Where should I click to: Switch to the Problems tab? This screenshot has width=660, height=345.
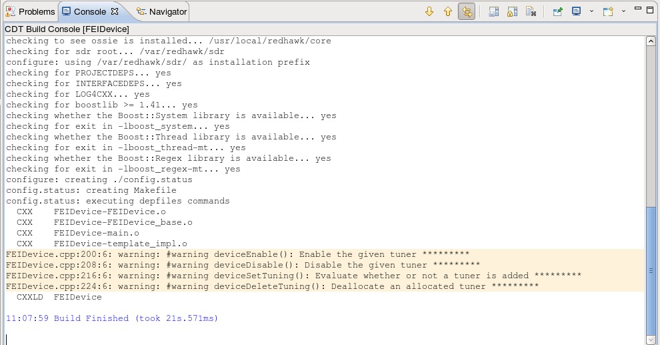pos(30,11)
